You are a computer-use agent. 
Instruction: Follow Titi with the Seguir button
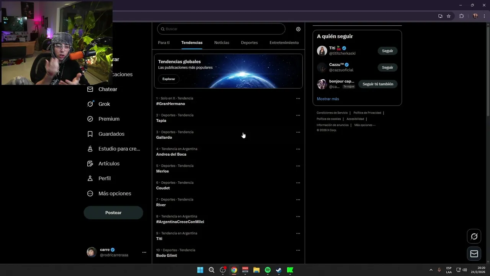387,51
